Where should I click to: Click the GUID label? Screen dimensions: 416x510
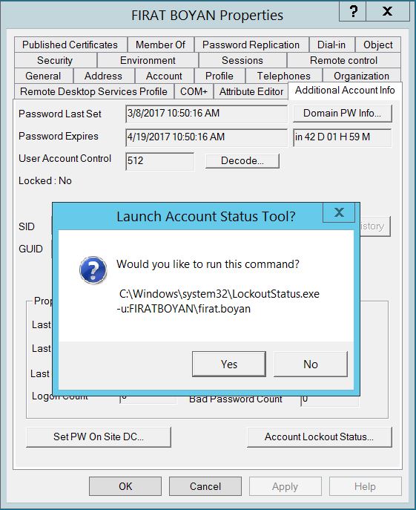pos(30,249)
